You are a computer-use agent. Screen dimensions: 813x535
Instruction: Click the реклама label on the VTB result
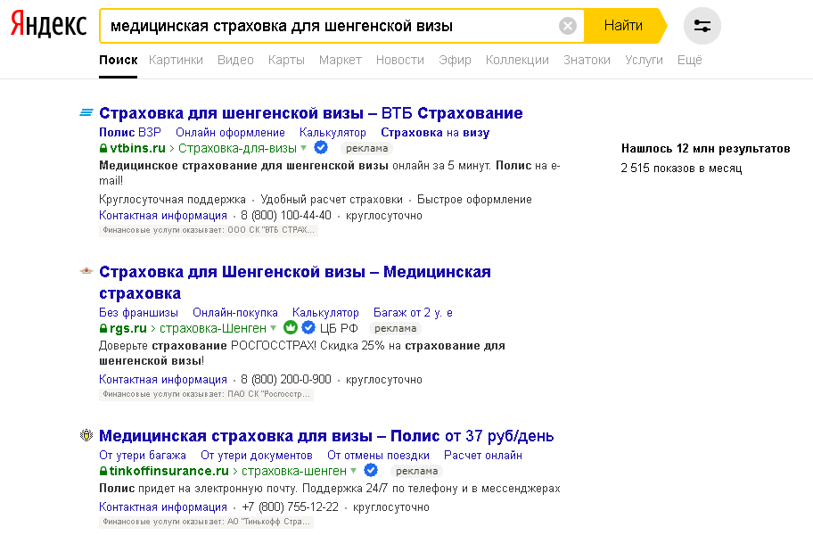pyautogui.click(x=366, y=148)
